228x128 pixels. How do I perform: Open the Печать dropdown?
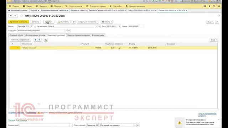click(107, 22)
